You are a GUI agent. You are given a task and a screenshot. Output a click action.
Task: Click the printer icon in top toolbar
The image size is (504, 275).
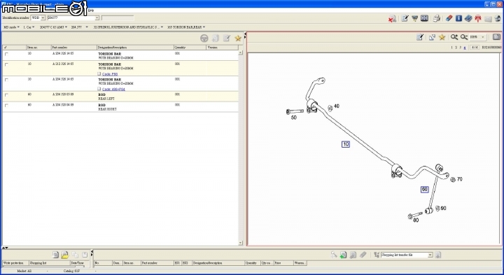tap(436, 19)
